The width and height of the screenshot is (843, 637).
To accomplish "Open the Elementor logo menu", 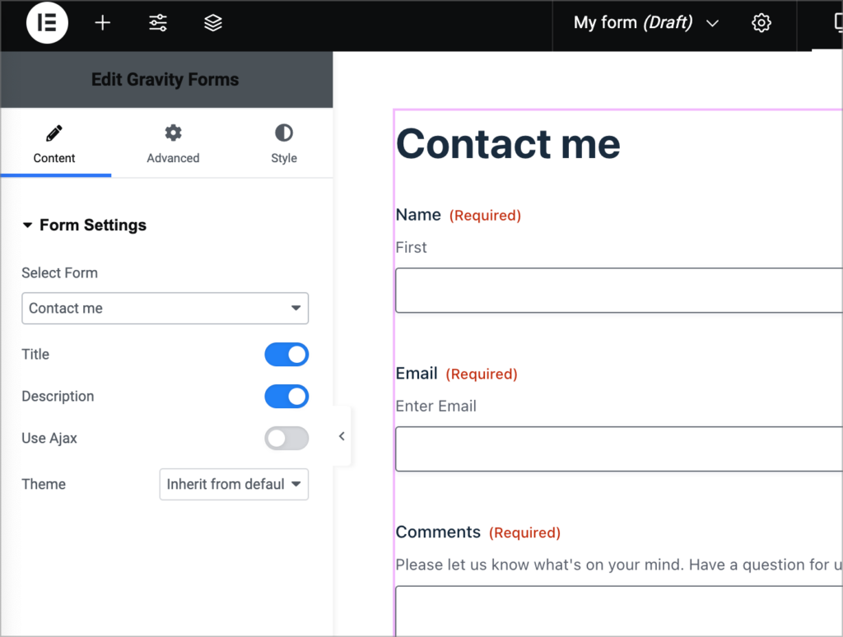I will pyautogui.click(x=46, y=23).
